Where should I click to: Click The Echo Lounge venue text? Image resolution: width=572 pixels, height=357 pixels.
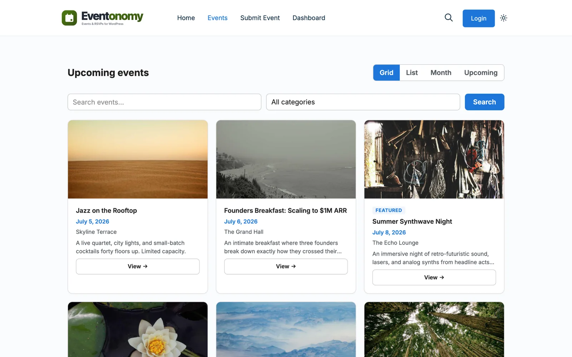click(x=395, y=243)
